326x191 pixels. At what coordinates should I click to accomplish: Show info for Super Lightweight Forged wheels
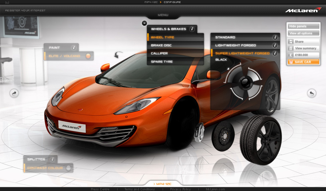coord(275,53)
